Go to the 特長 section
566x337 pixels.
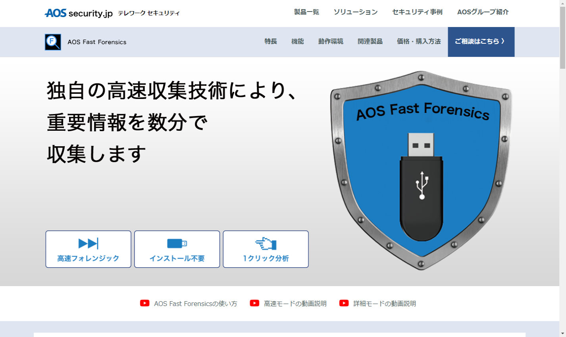[271, 41]
